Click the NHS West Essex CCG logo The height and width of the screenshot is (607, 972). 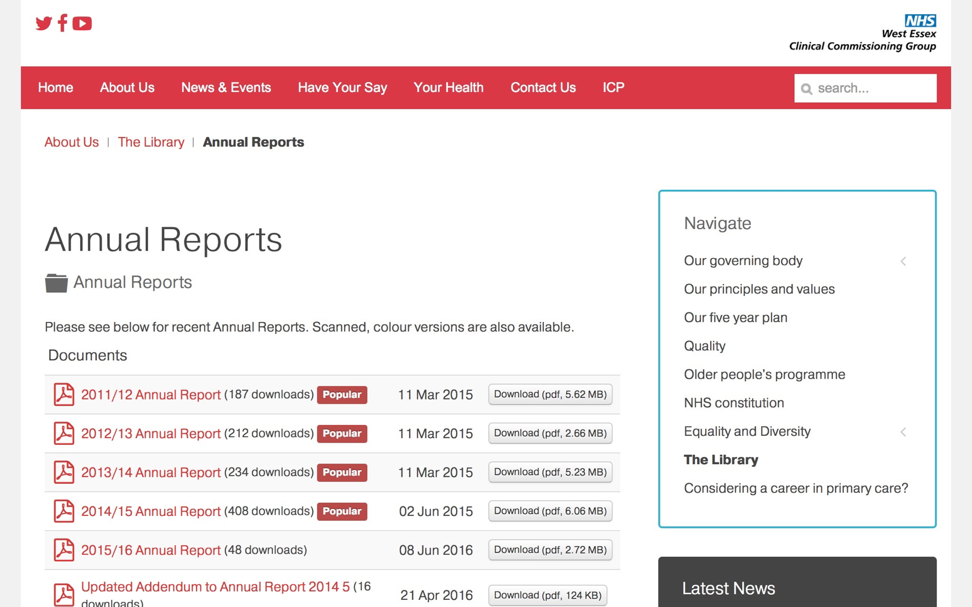click(x=863, y=33)
